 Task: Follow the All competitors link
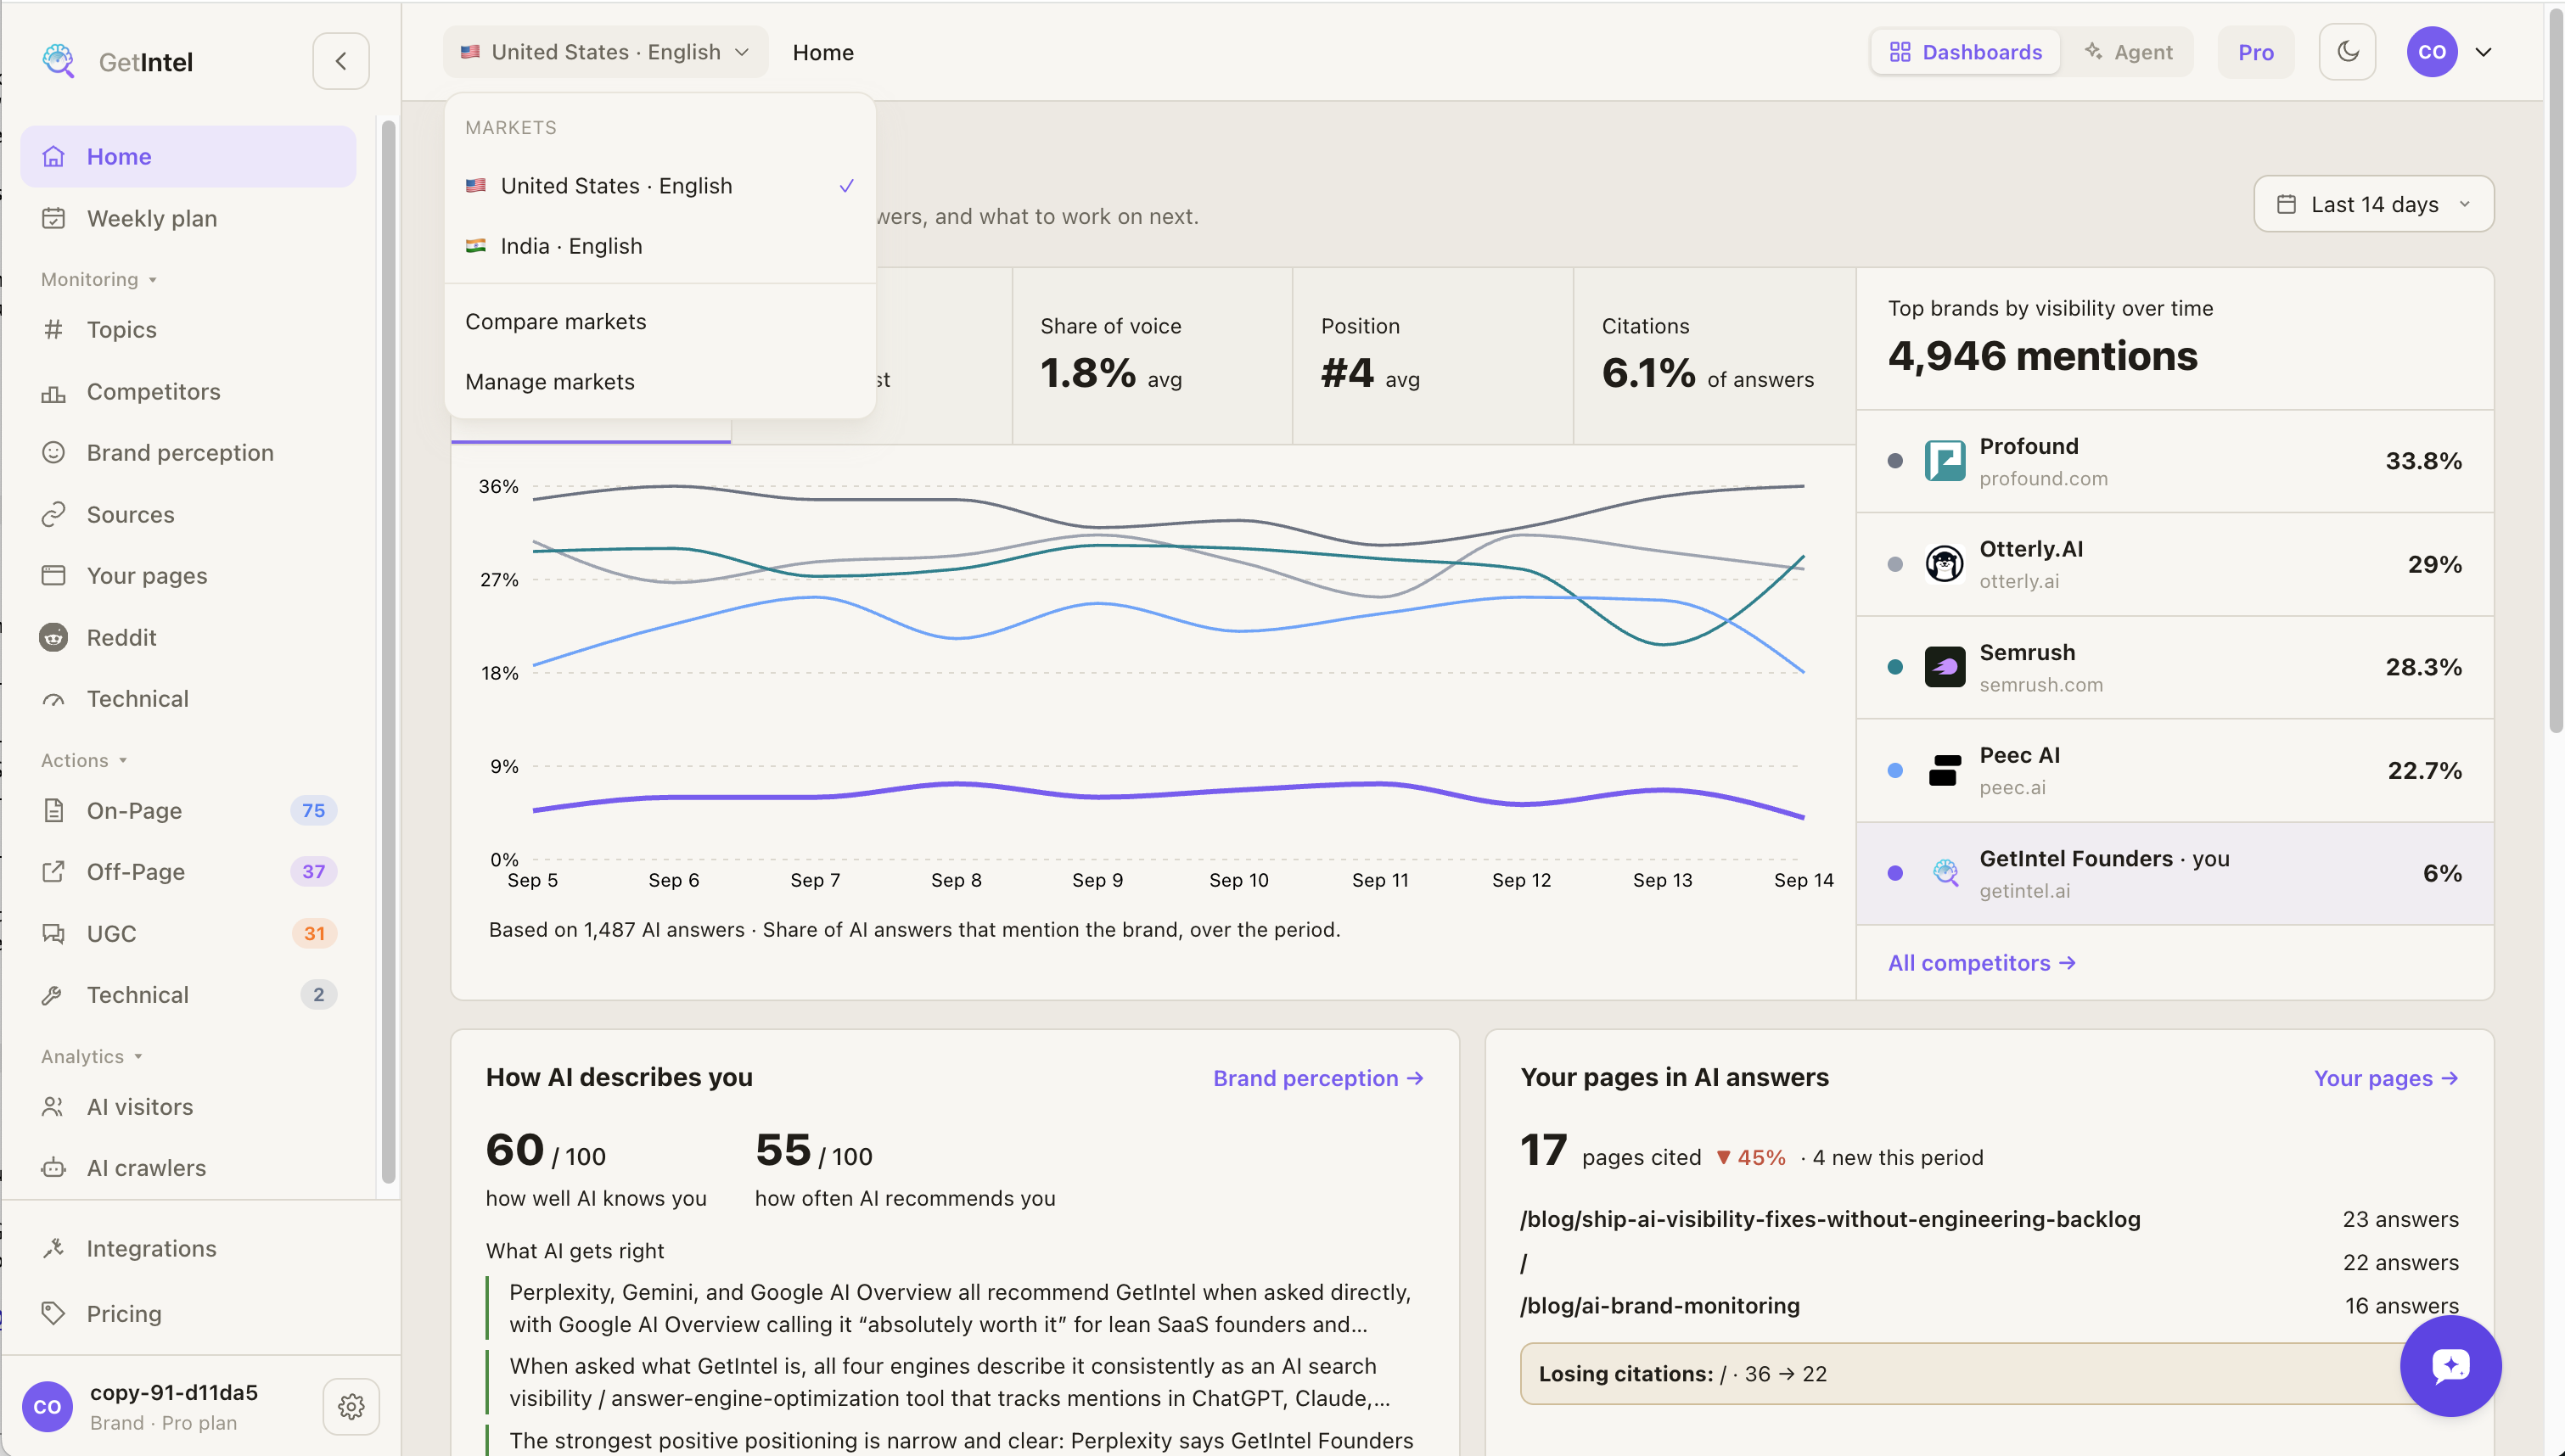[x=1981, y=962]
